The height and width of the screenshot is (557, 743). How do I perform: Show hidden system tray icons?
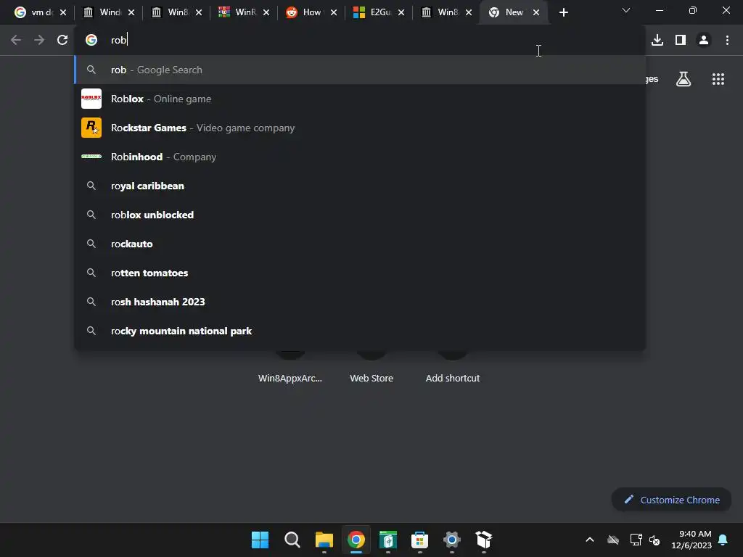[590, 540]
